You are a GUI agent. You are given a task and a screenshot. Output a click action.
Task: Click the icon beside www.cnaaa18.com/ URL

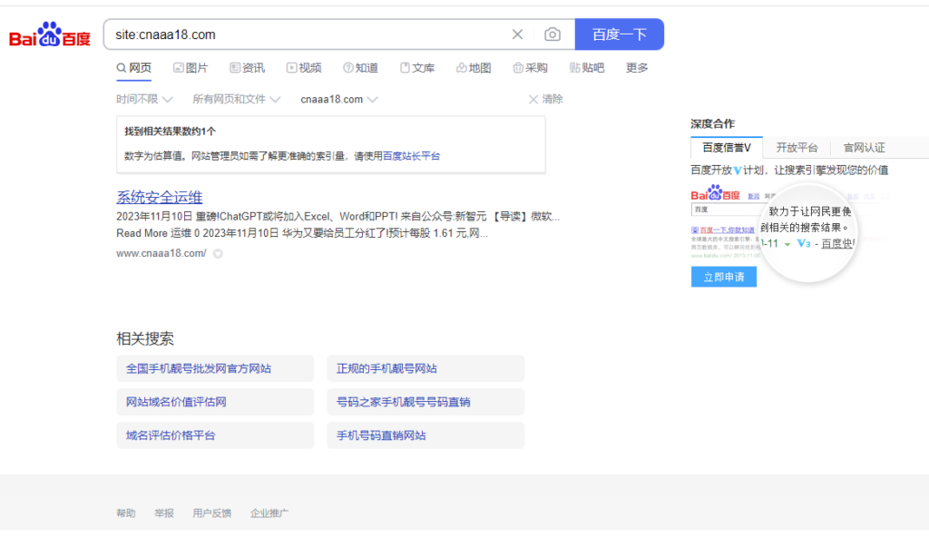point(218,254)
